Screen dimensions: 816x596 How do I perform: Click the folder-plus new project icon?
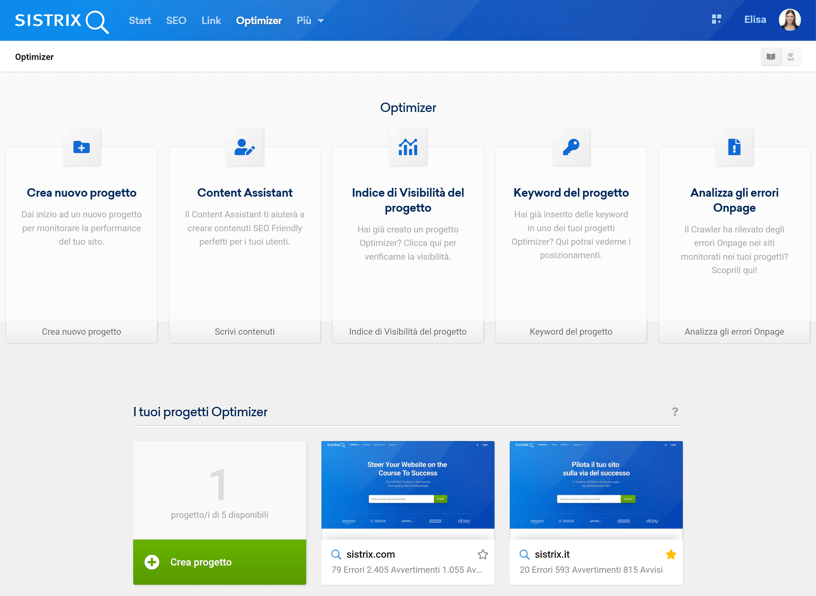[82, 147]
